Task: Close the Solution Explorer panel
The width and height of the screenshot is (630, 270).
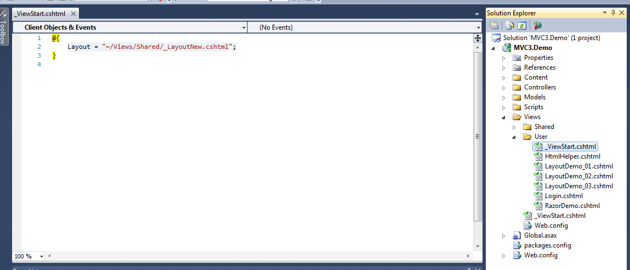Action: 622,13
